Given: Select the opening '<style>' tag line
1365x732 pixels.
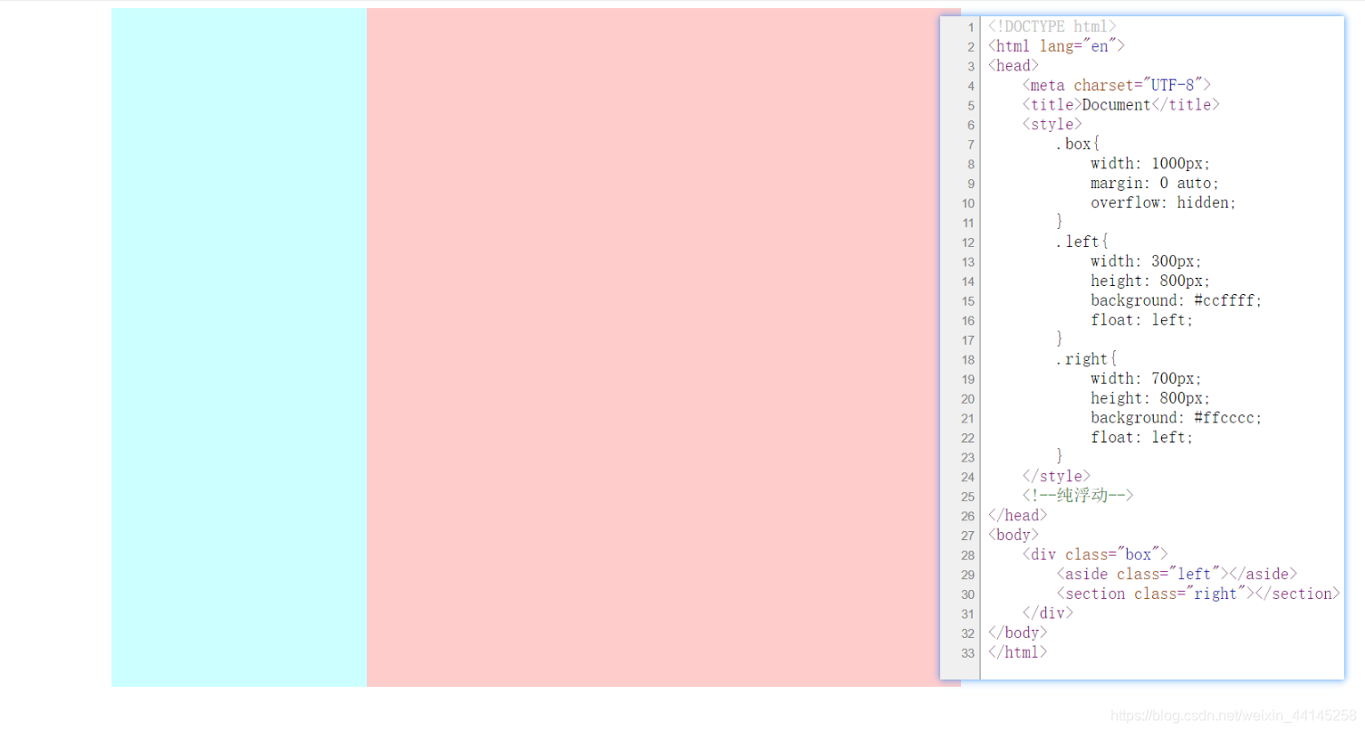Looking at the screenshot, I should coord(1053,124).
